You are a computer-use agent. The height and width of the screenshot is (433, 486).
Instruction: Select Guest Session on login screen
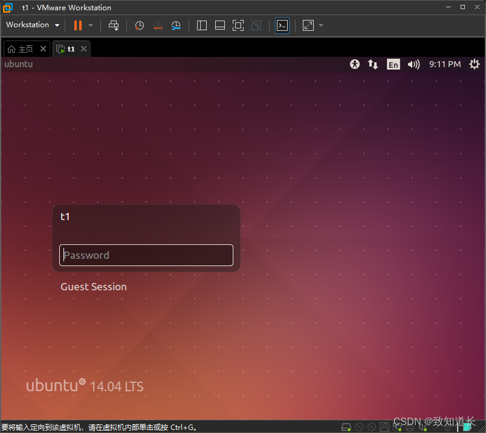pyautogui.click(x=93, y=287)
